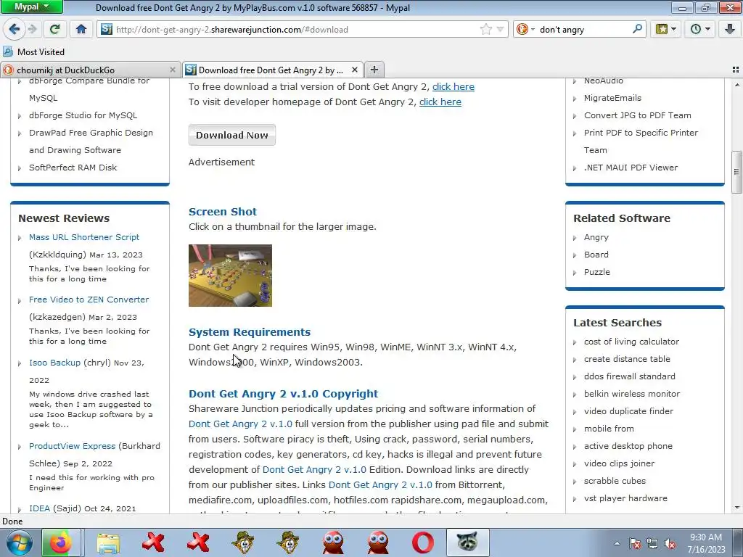Screen dimensions: 743x557
Task: Open Windows Start button
Action: pyautogui.click(x=20, y=542)
